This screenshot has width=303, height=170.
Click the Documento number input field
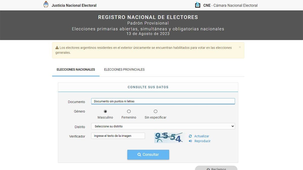(x=163, y=101)
